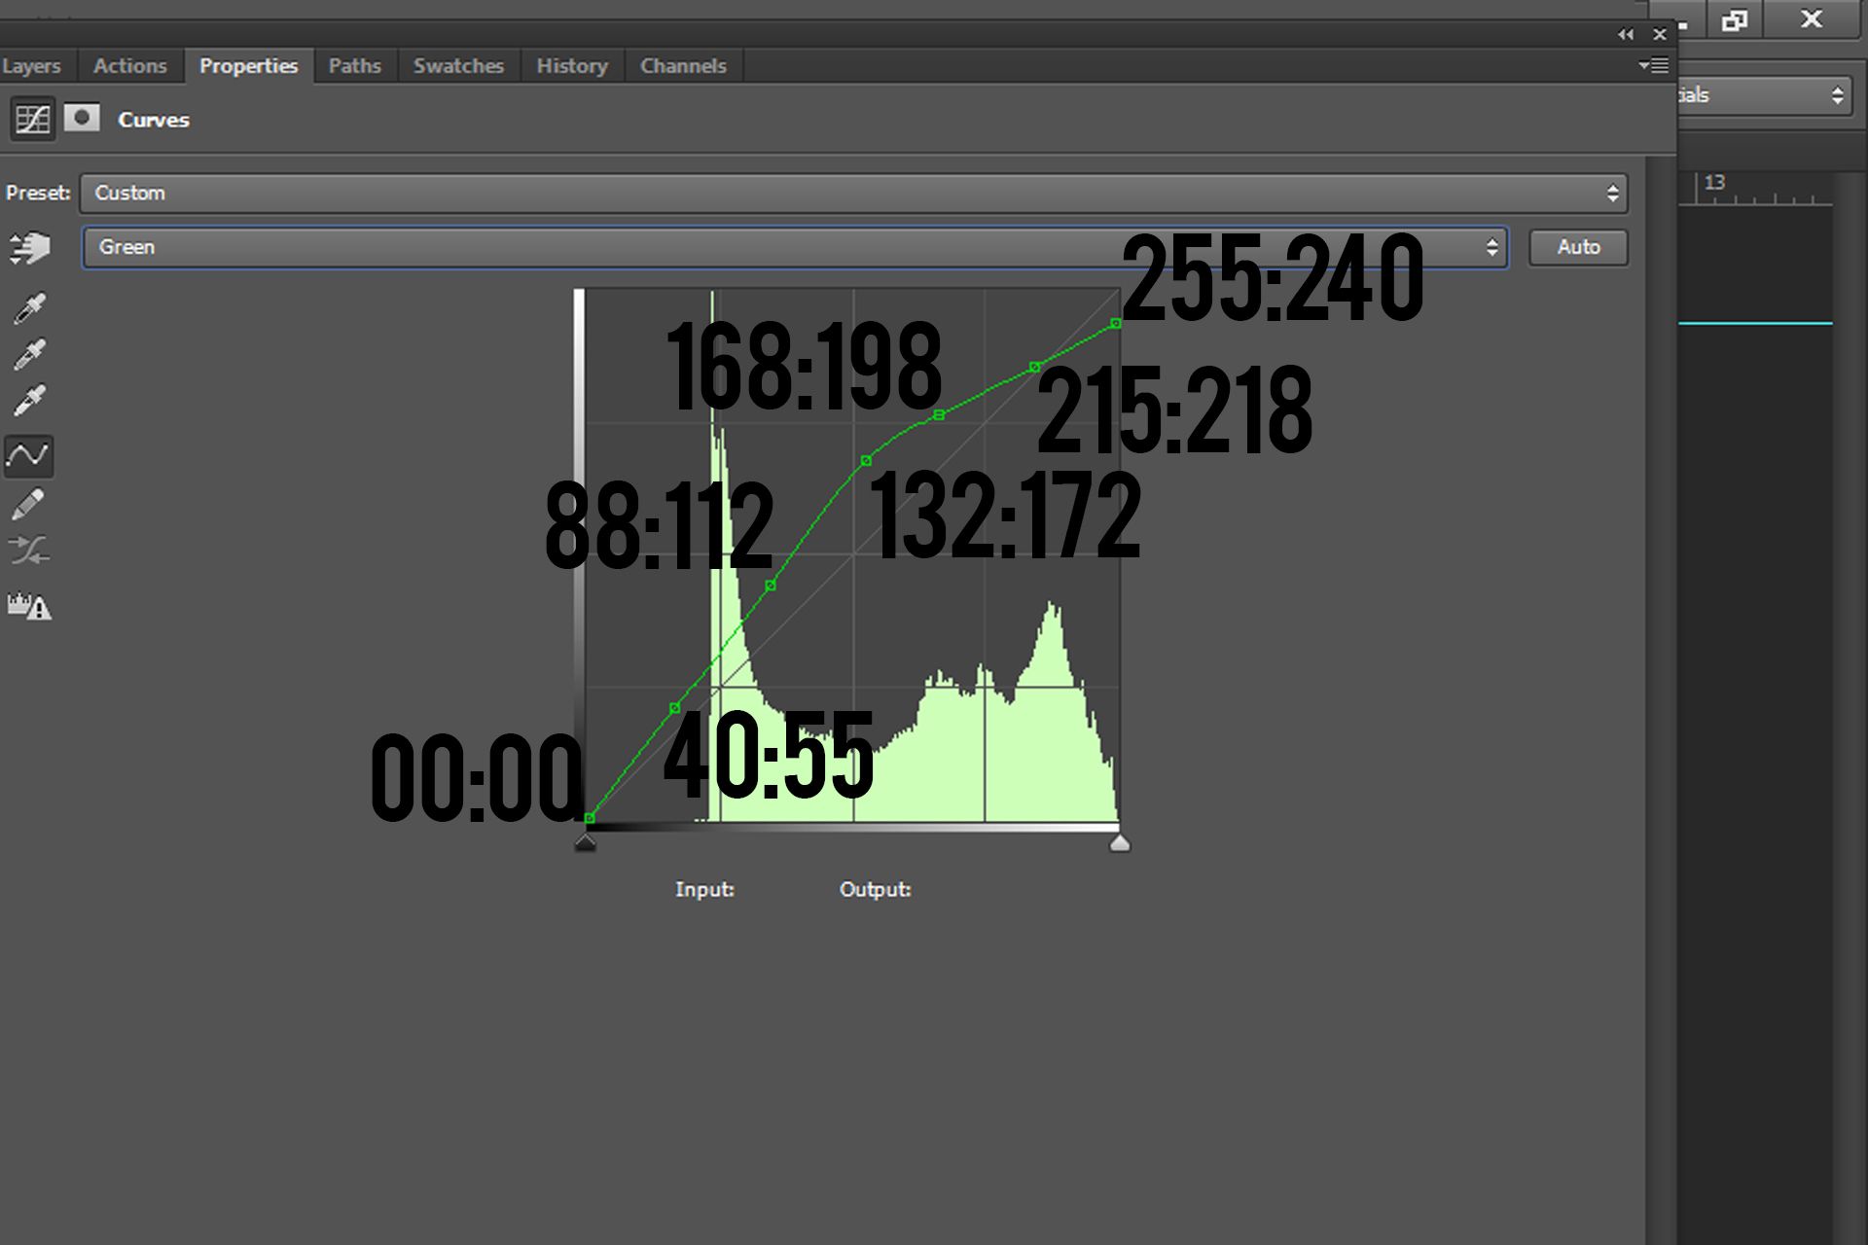
Task: Click the smooth curve values icon
Action: [x=29, y=551]
